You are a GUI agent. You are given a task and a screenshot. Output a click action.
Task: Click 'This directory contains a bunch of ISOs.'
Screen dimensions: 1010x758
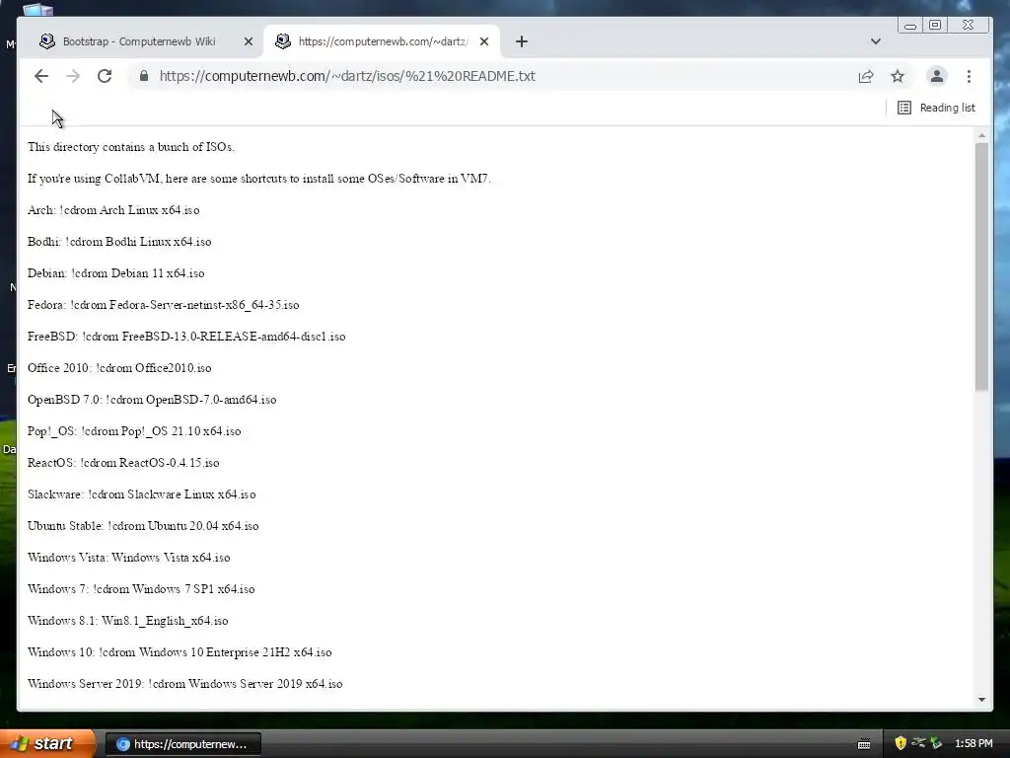(x=131, y=147)
